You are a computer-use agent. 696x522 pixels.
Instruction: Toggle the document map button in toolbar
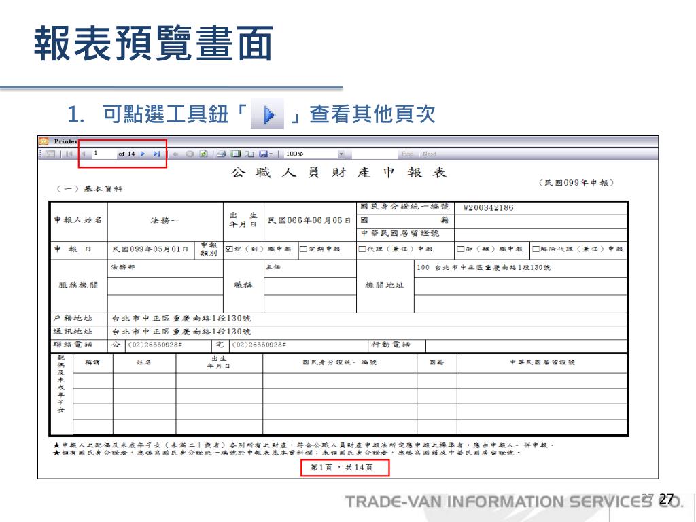click(x=50, y=154)
